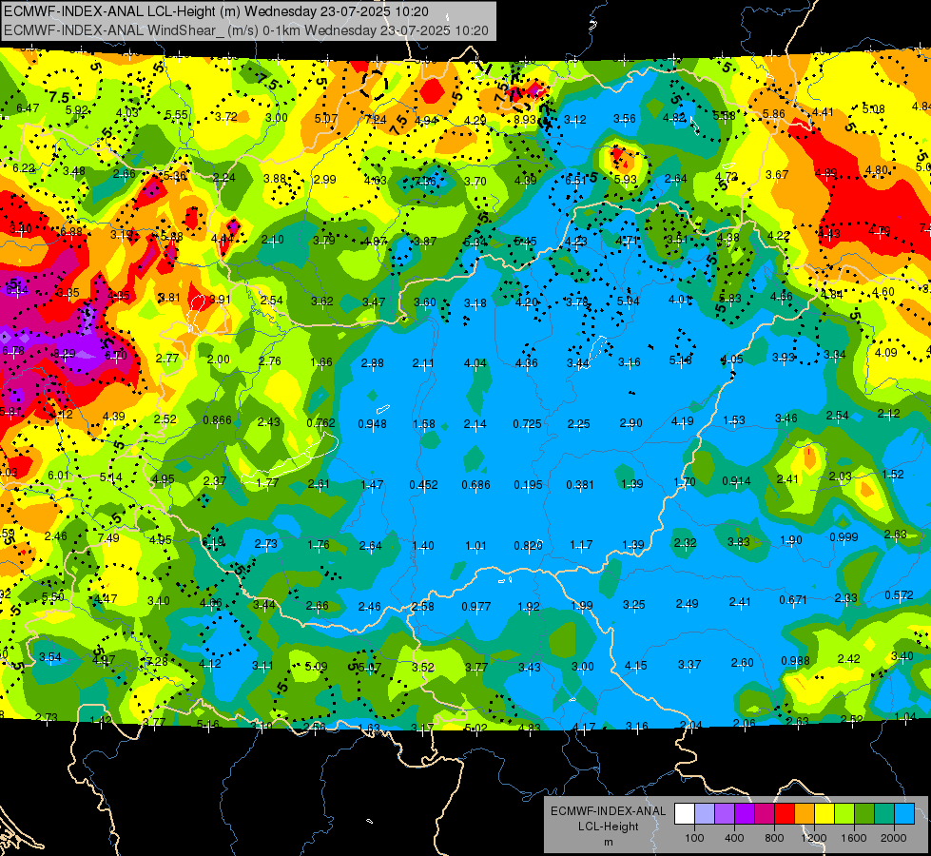Click the wind shear value 0.762
The height and width of the screenshot is (856, 931).
pyautogui.click(x=320, y=423)
